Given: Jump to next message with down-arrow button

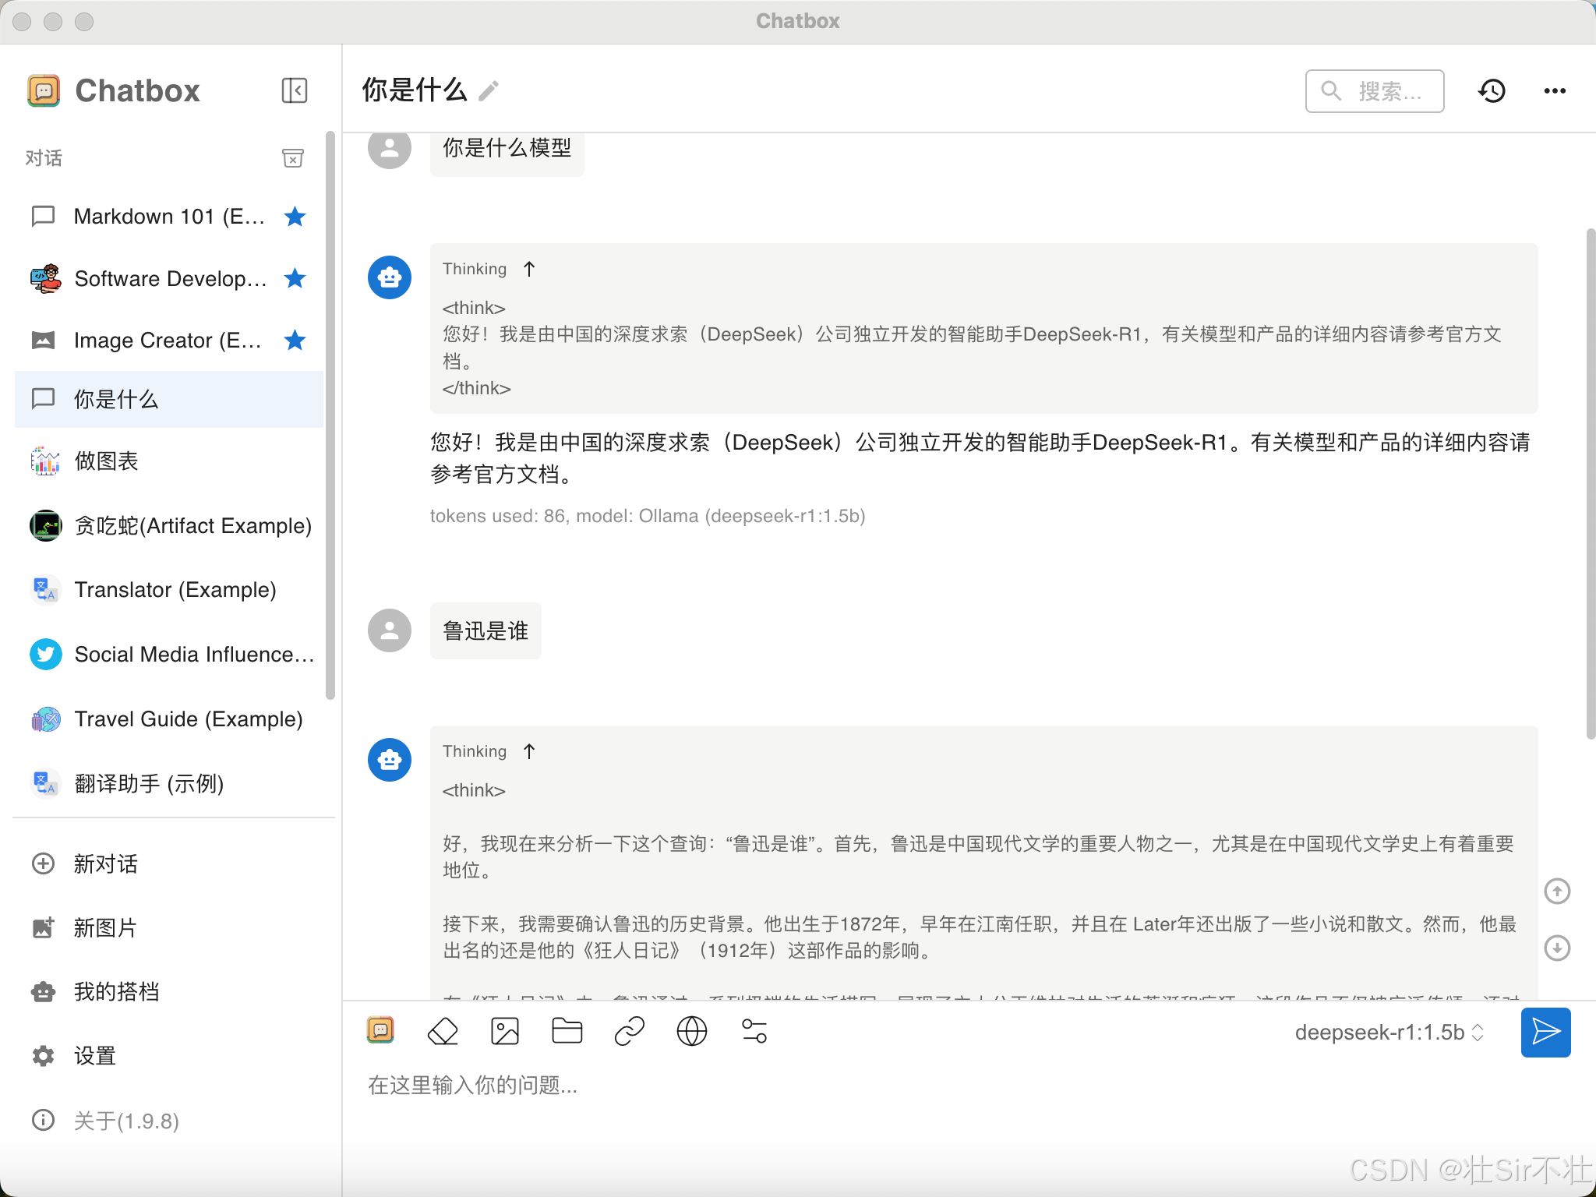Looking at the screenshot, I should click(x=1557, y=948).
